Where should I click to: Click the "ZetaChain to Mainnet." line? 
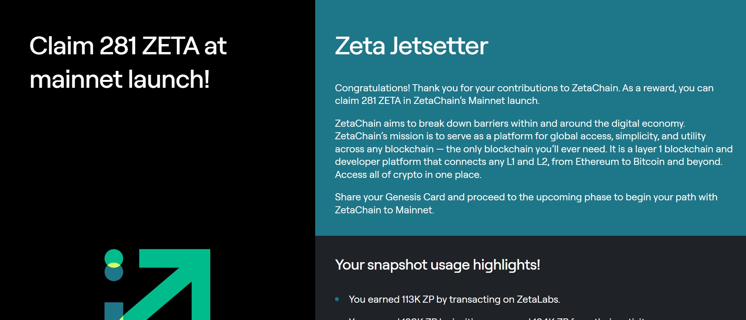pos(384,210)
